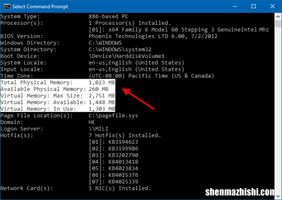Click the System Locale 'en-us;English (United States)' value
This screenshot has height=200, width=282.
(137, 63)
